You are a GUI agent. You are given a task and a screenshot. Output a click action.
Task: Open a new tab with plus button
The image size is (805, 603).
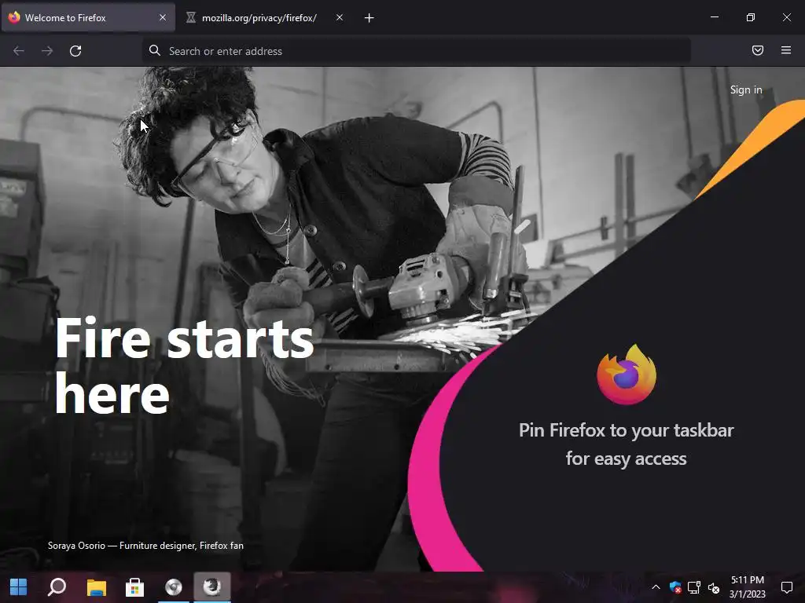point(369,18)
